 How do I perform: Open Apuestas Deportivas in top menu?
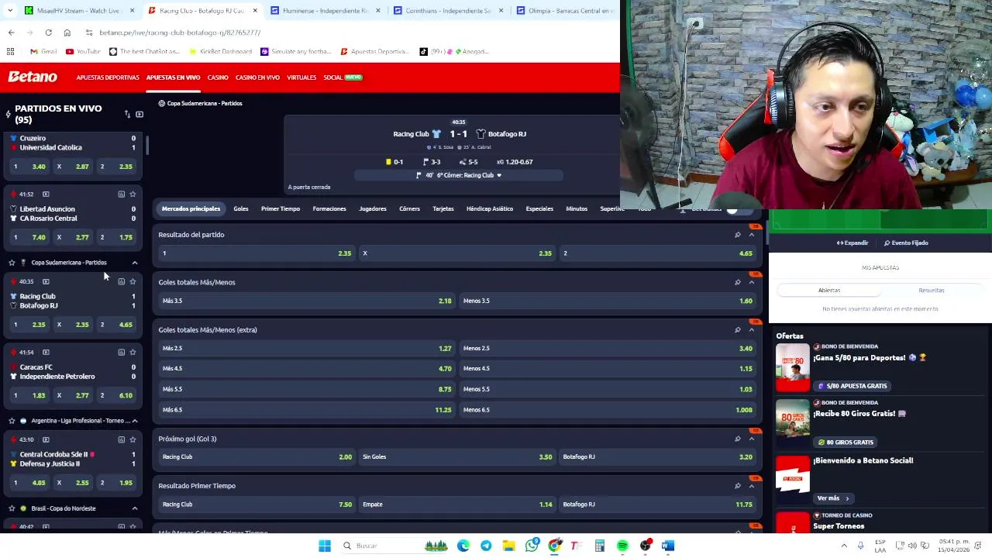pos(108,77)
